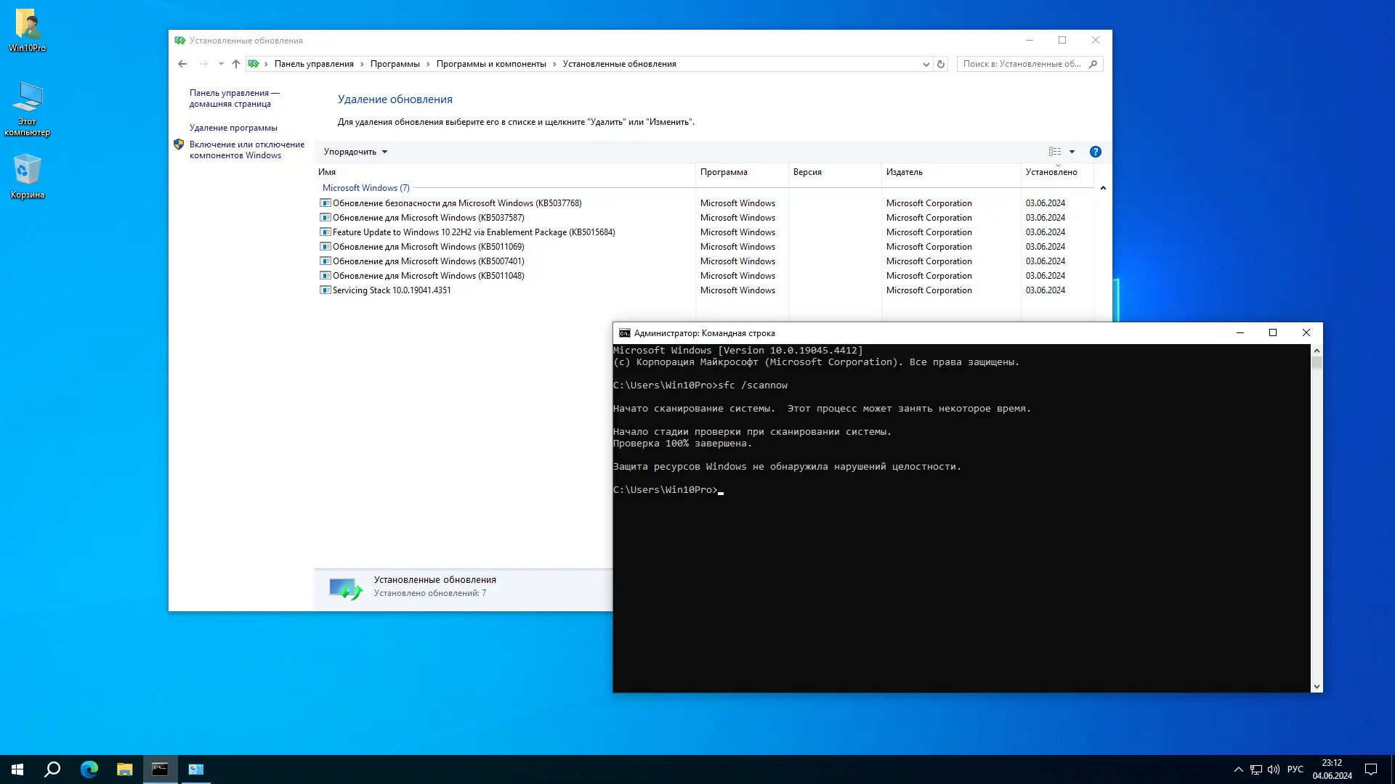The image size is (1395, 784).
Task: Expand the address bar history dropdown
Action: [x=926, y=64]
